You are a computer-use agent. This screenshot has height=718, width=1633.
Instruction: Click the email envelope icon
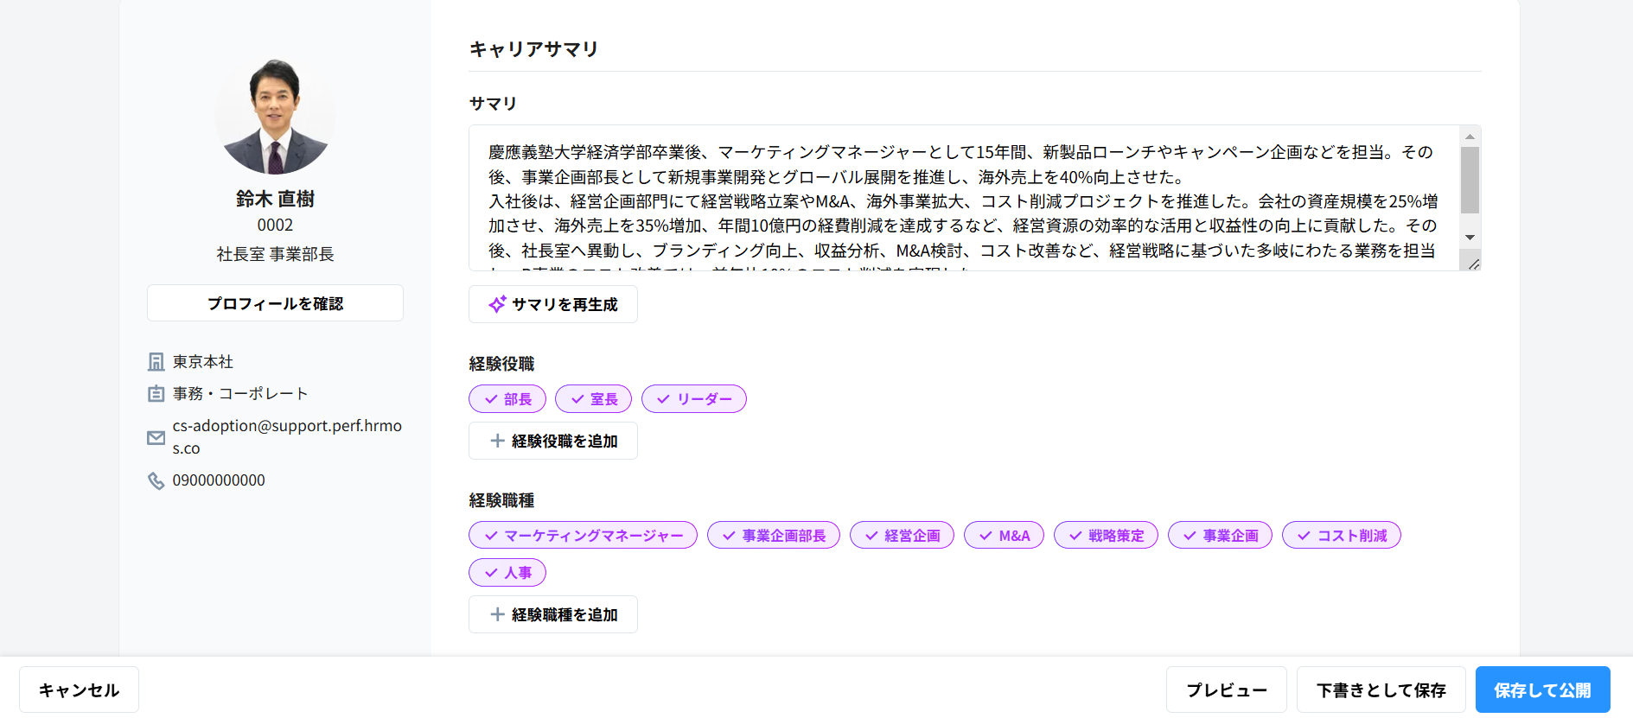(156, 438)
